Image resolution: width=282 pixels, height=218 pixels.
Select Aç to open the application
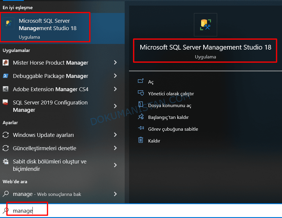point(151,82)
